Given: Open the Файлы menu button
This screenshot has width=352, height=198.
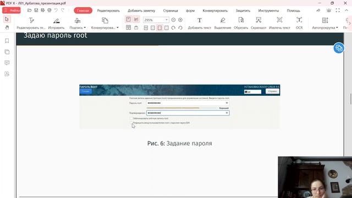Looking at the screenshot, I should pyautogui.click(x=12, y=10).
